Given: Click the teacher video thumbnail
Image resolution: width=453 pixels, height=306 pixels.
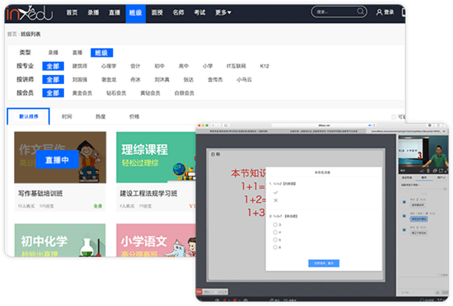Looking at the screenshot, I should 423,154.
